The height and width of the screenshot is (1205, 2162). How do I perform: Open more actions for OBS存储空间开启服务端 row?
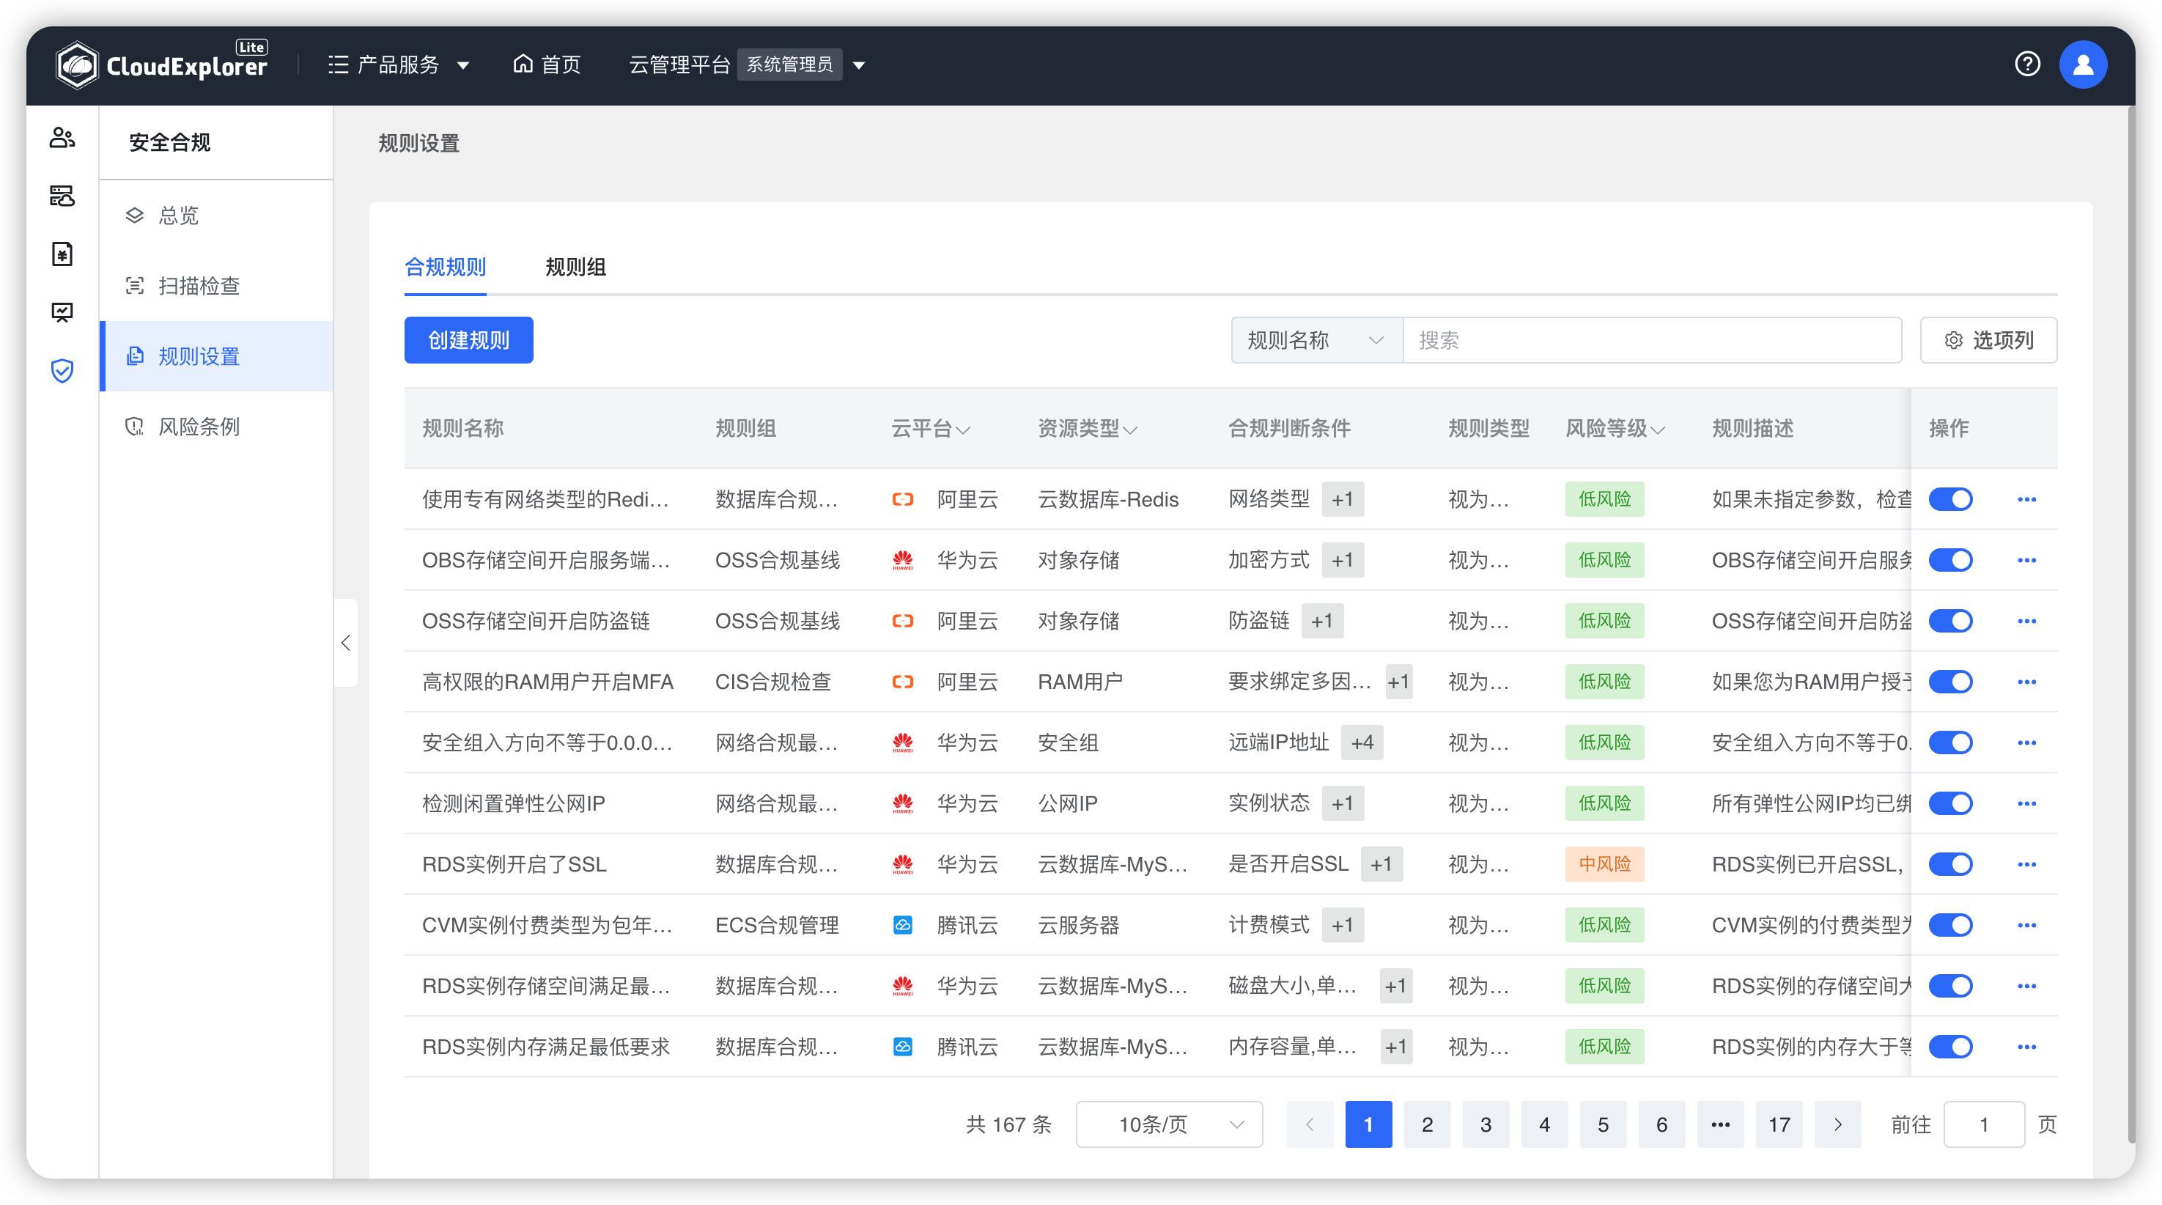tap(2026, 560)
